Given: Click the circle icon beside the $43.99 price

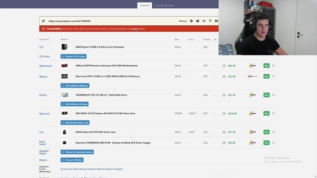Looking at the screenshot, I should [224, 77].
